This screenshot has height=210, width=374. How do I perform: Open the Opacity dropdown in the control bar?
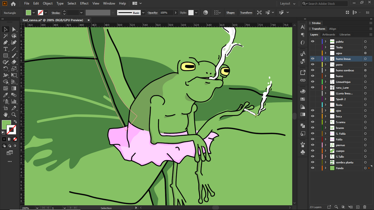click(x=175, y=13)
